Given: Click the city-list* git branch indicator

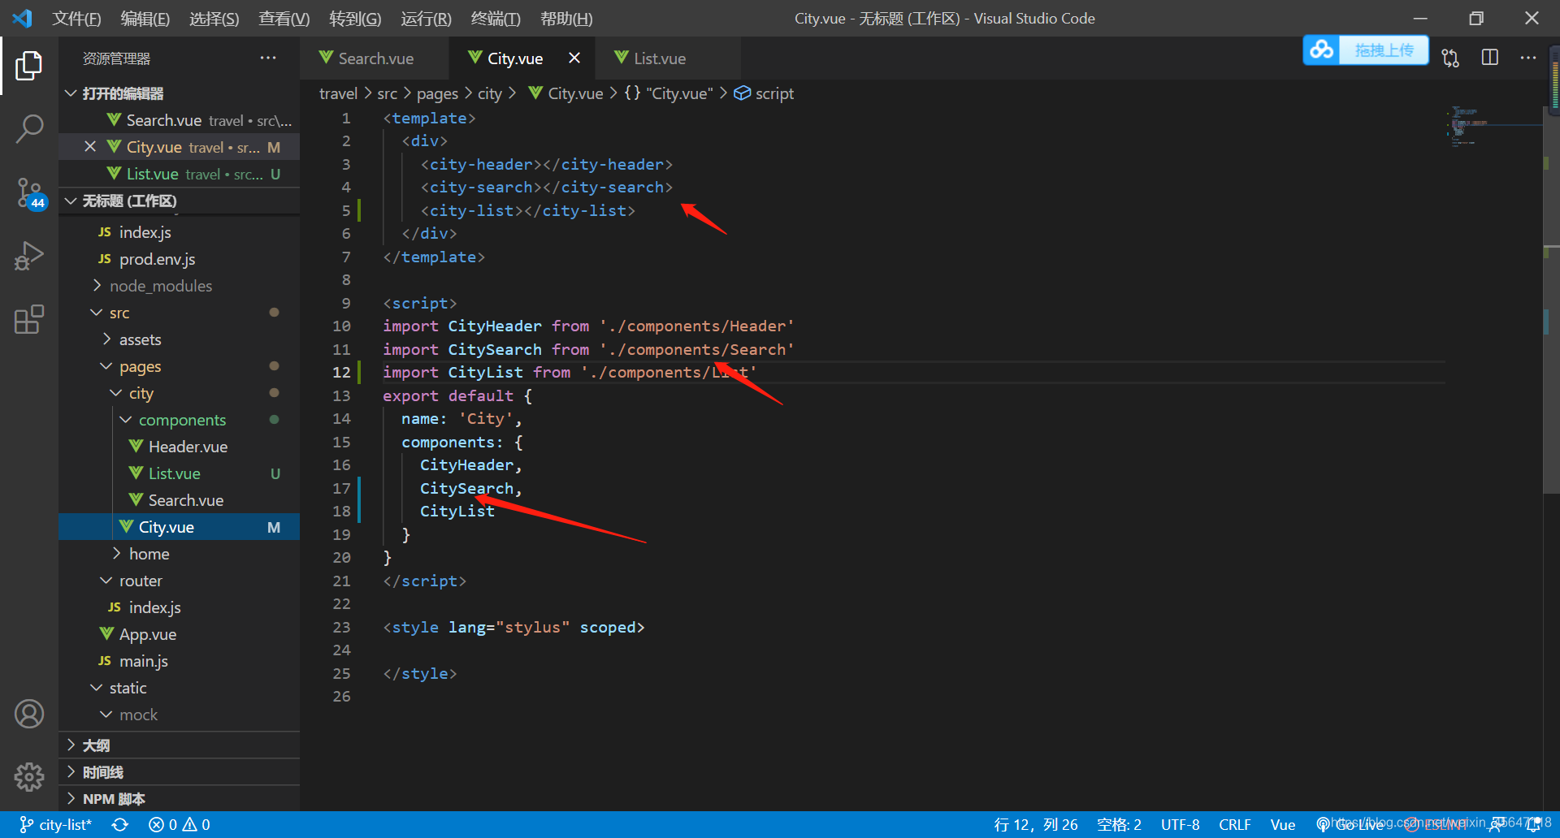Looking at the screenshot, I should tap(55, 824).
